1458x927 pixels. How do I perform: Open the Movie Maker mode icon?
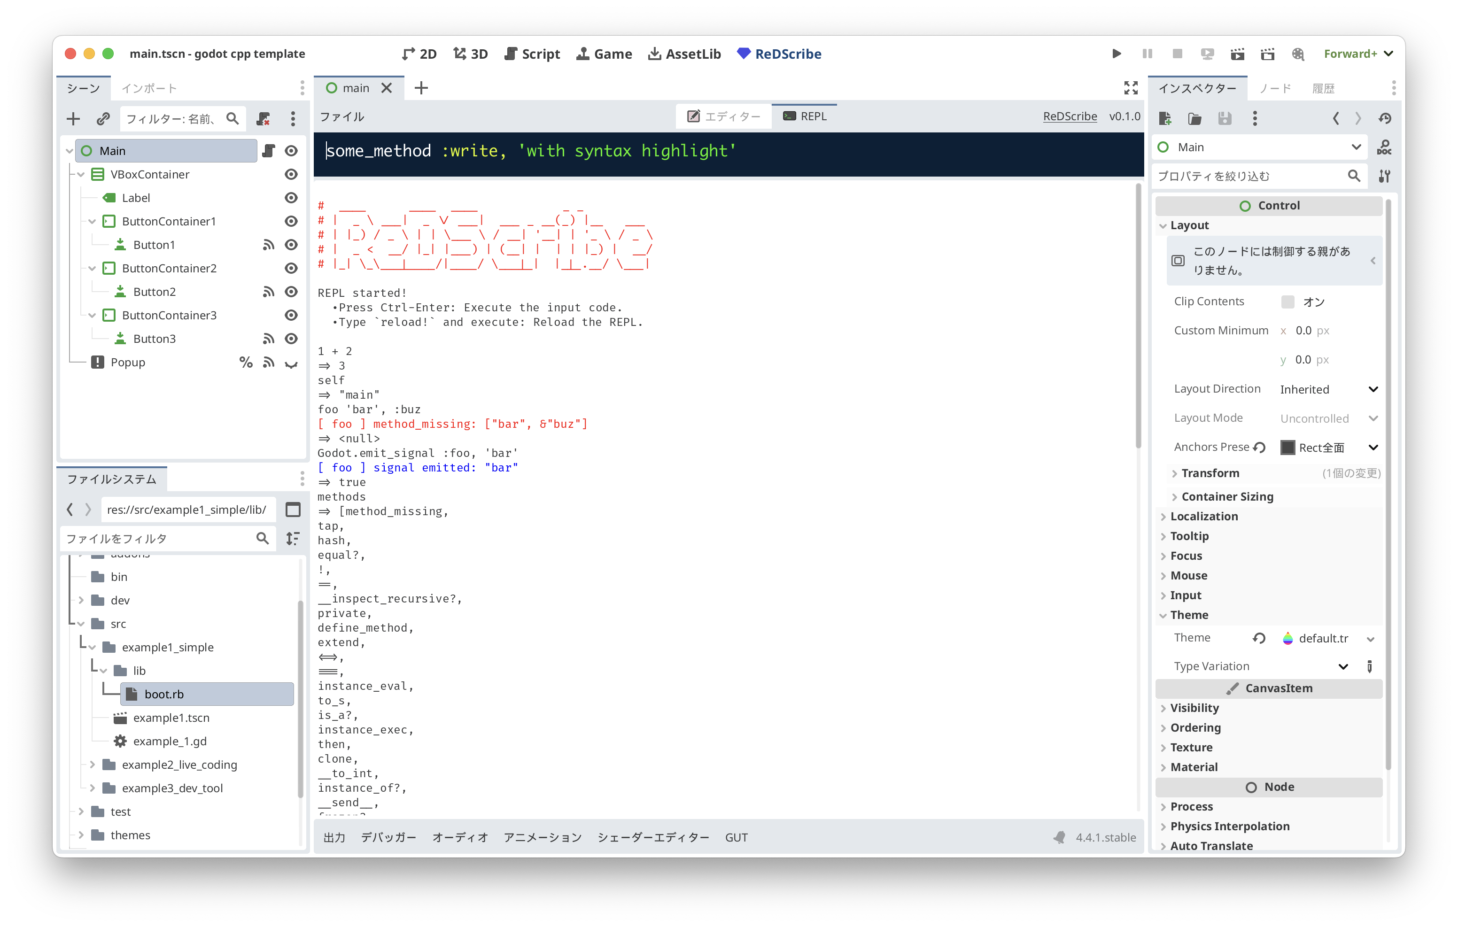tap(1298, 54)
